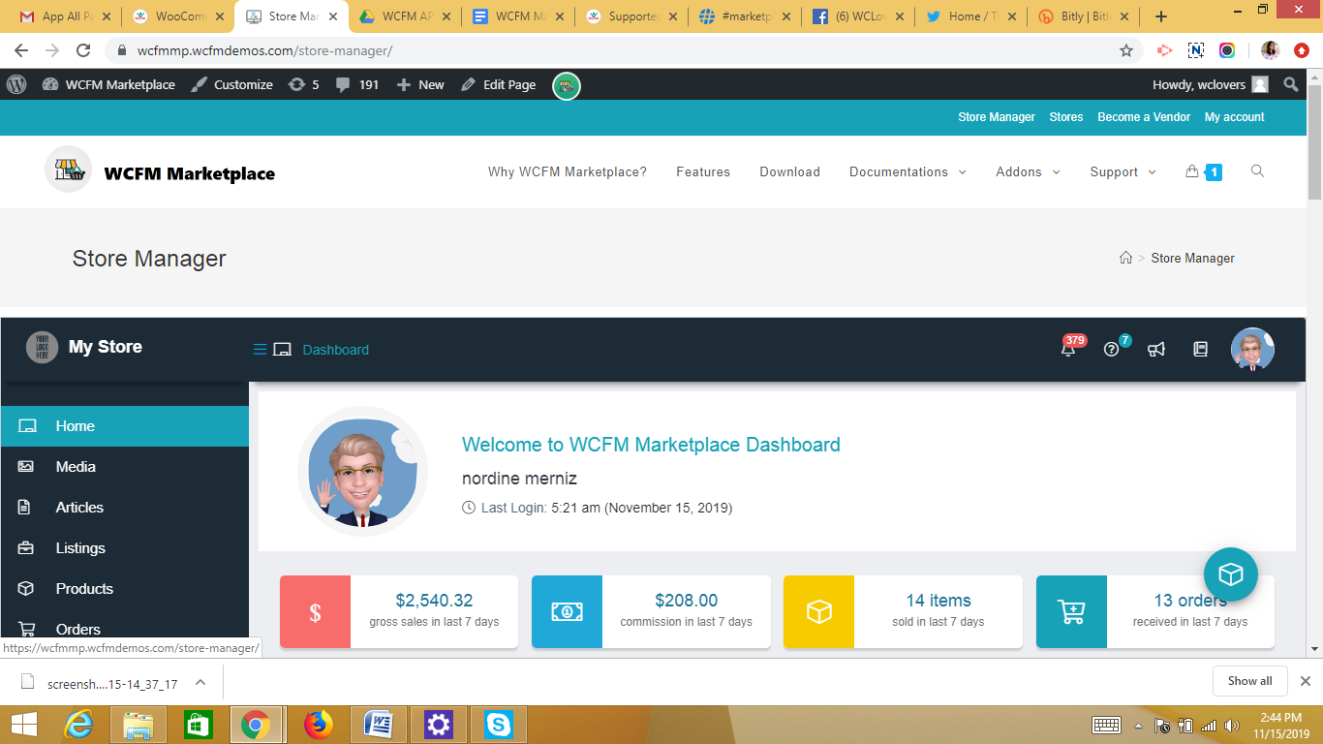Open the shopping cart icon with 1 item
Screen dimensions: 1323x744
pyautogui.click(x=1203, y=171)
